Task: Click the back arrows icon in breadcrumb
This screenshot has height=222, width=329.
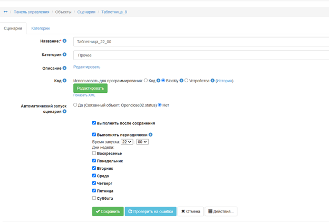Action: (x=6, y=12)
